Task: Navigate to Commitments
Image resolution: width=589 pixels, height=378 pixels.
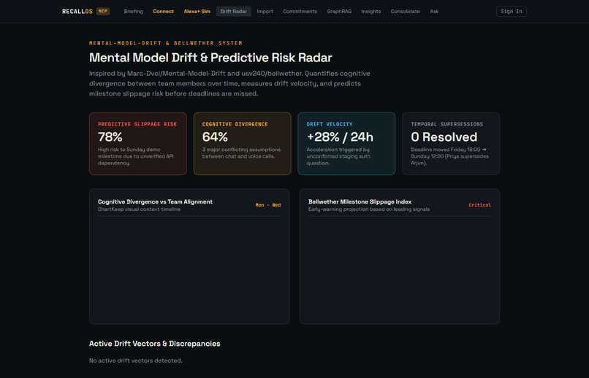Action: click(300, 11)
